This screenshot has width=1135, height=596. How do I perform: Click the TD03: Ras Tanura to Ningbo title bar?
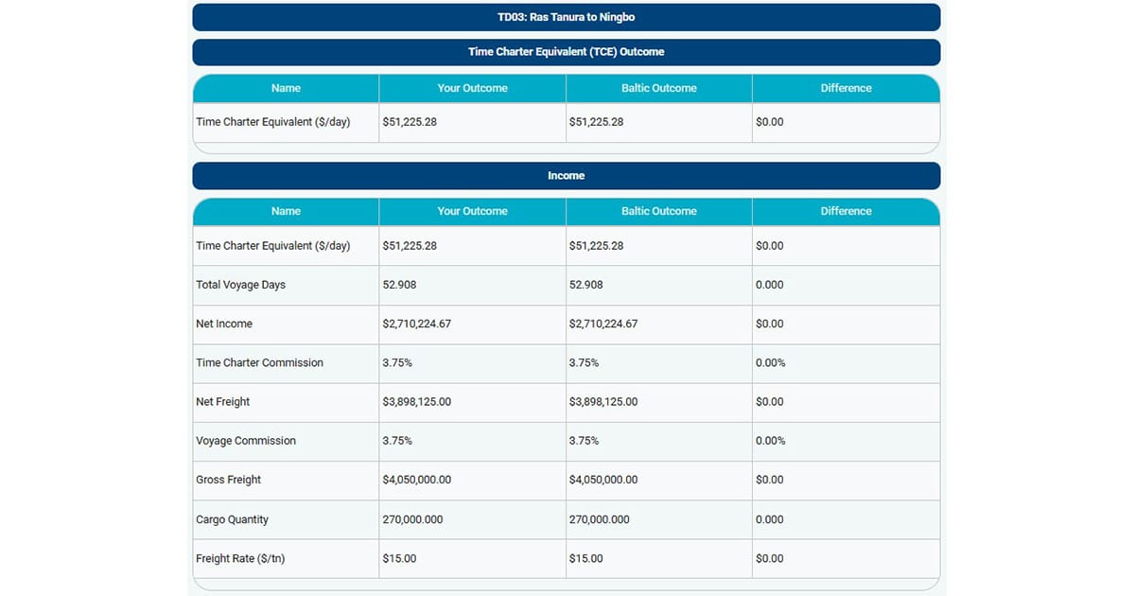click(566, 17)
